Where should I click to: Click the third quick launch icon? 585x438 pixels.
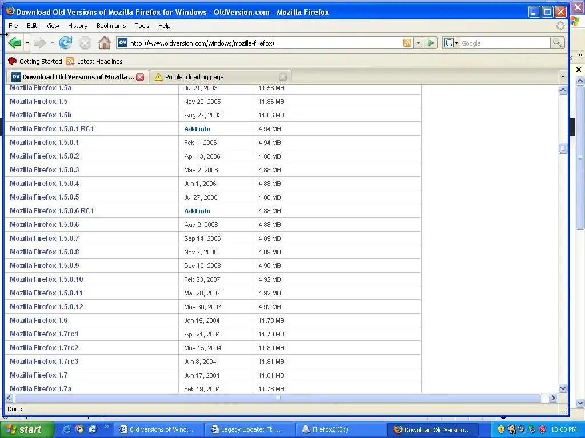pyautogui.click(x=93, y=429)
